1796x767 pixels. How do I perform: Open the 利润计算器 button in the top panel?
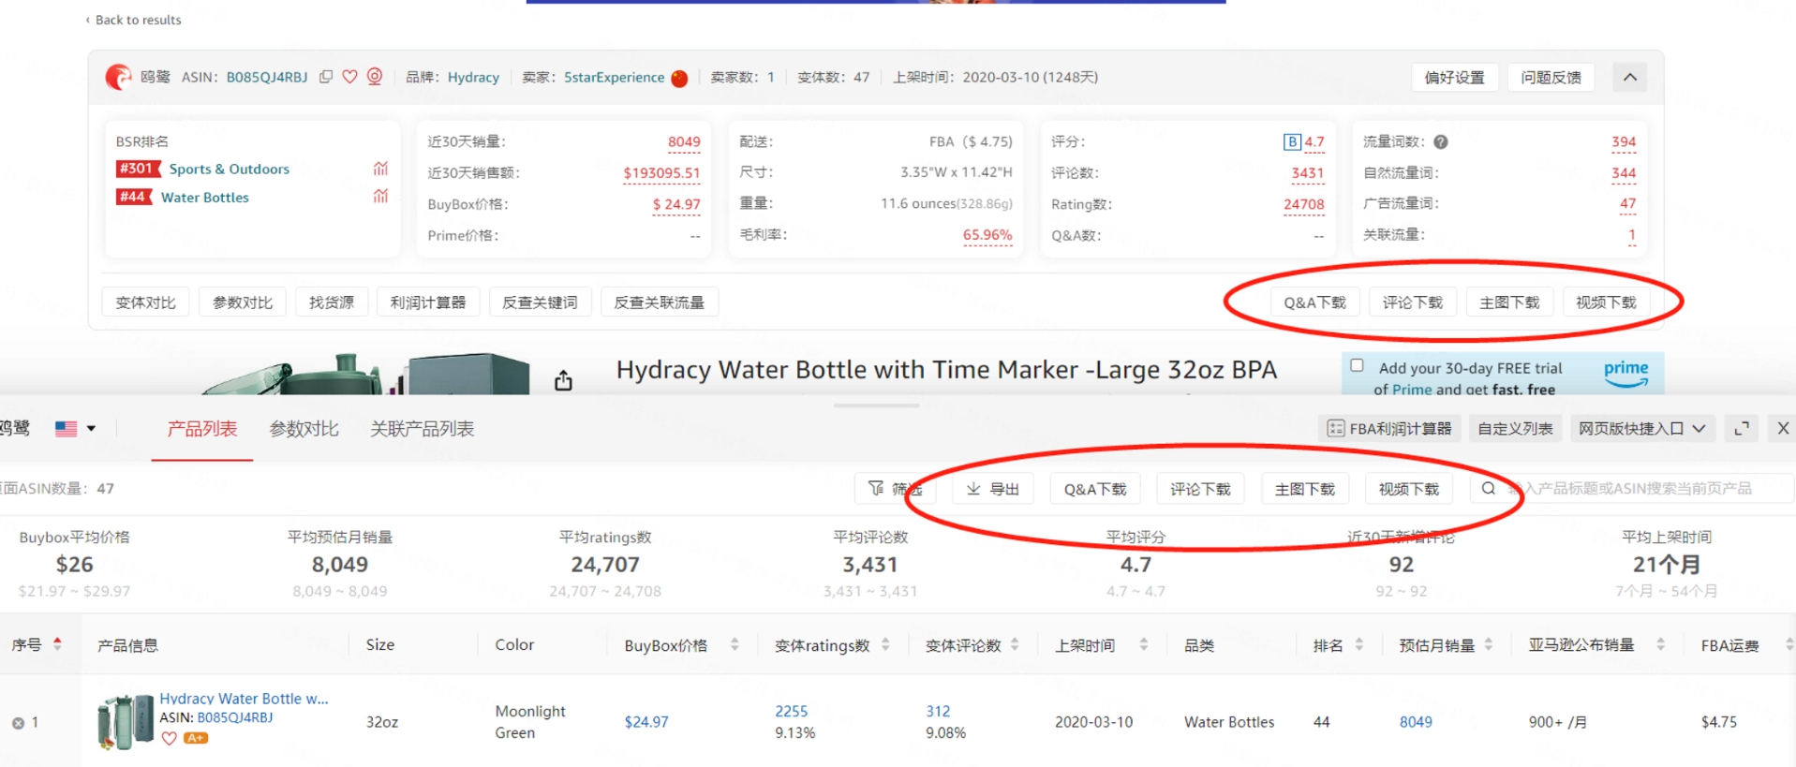tap(428, 302)
